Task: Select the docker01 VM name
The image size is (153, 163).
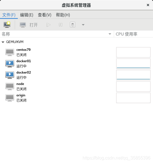Action: 24,61
